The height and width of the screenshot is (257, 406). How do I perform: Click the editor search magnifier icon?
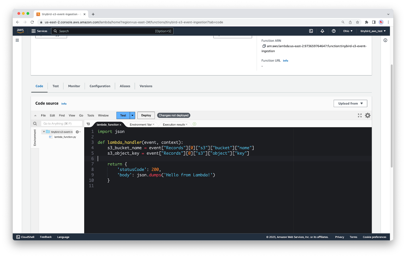(x=35, y=124)
